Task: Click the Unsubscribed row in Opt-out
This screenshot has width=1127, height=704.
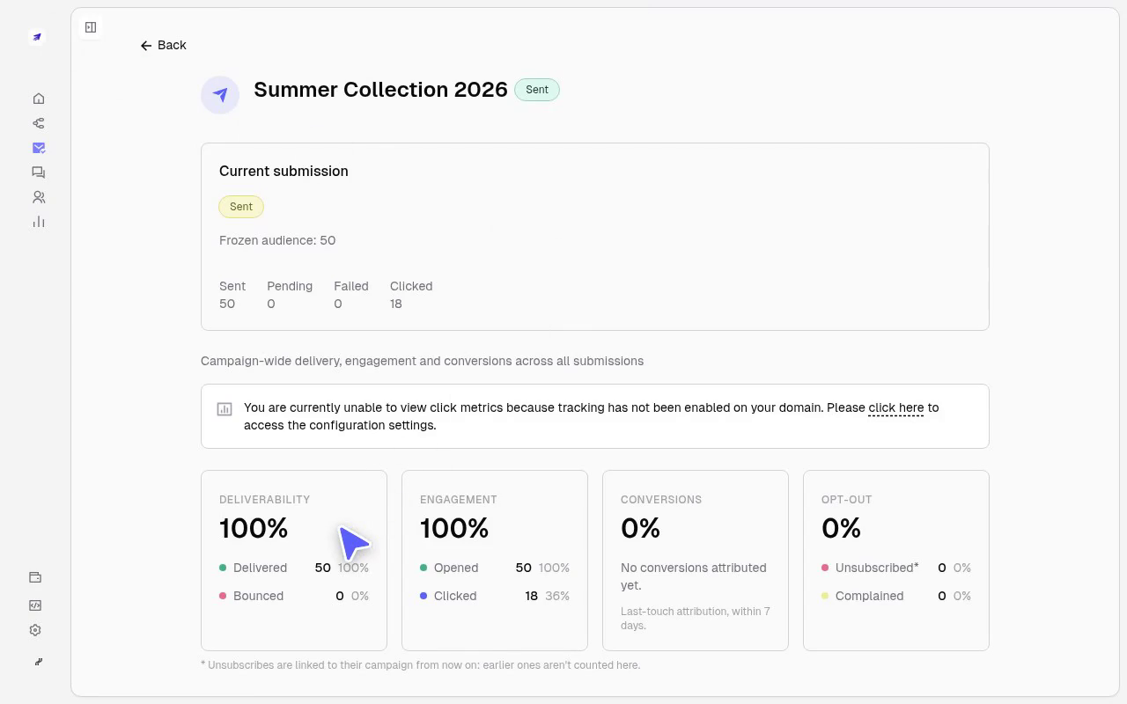Action: (x=896, y=568)
